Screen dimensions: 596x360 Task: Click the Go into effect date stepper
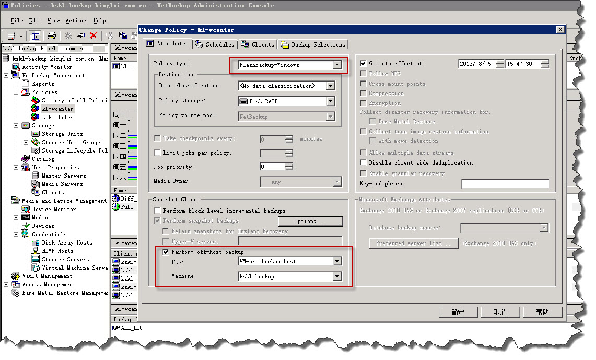500,64
